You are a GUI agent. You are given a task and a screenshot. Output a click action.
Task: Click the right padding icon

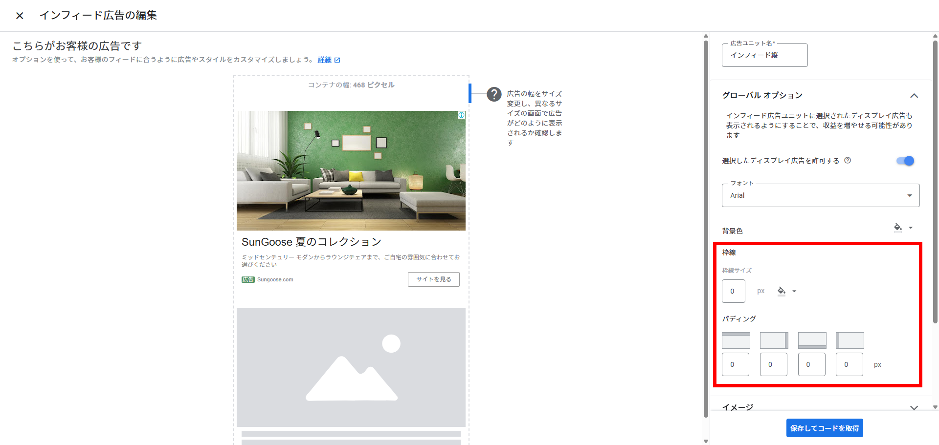774,340
